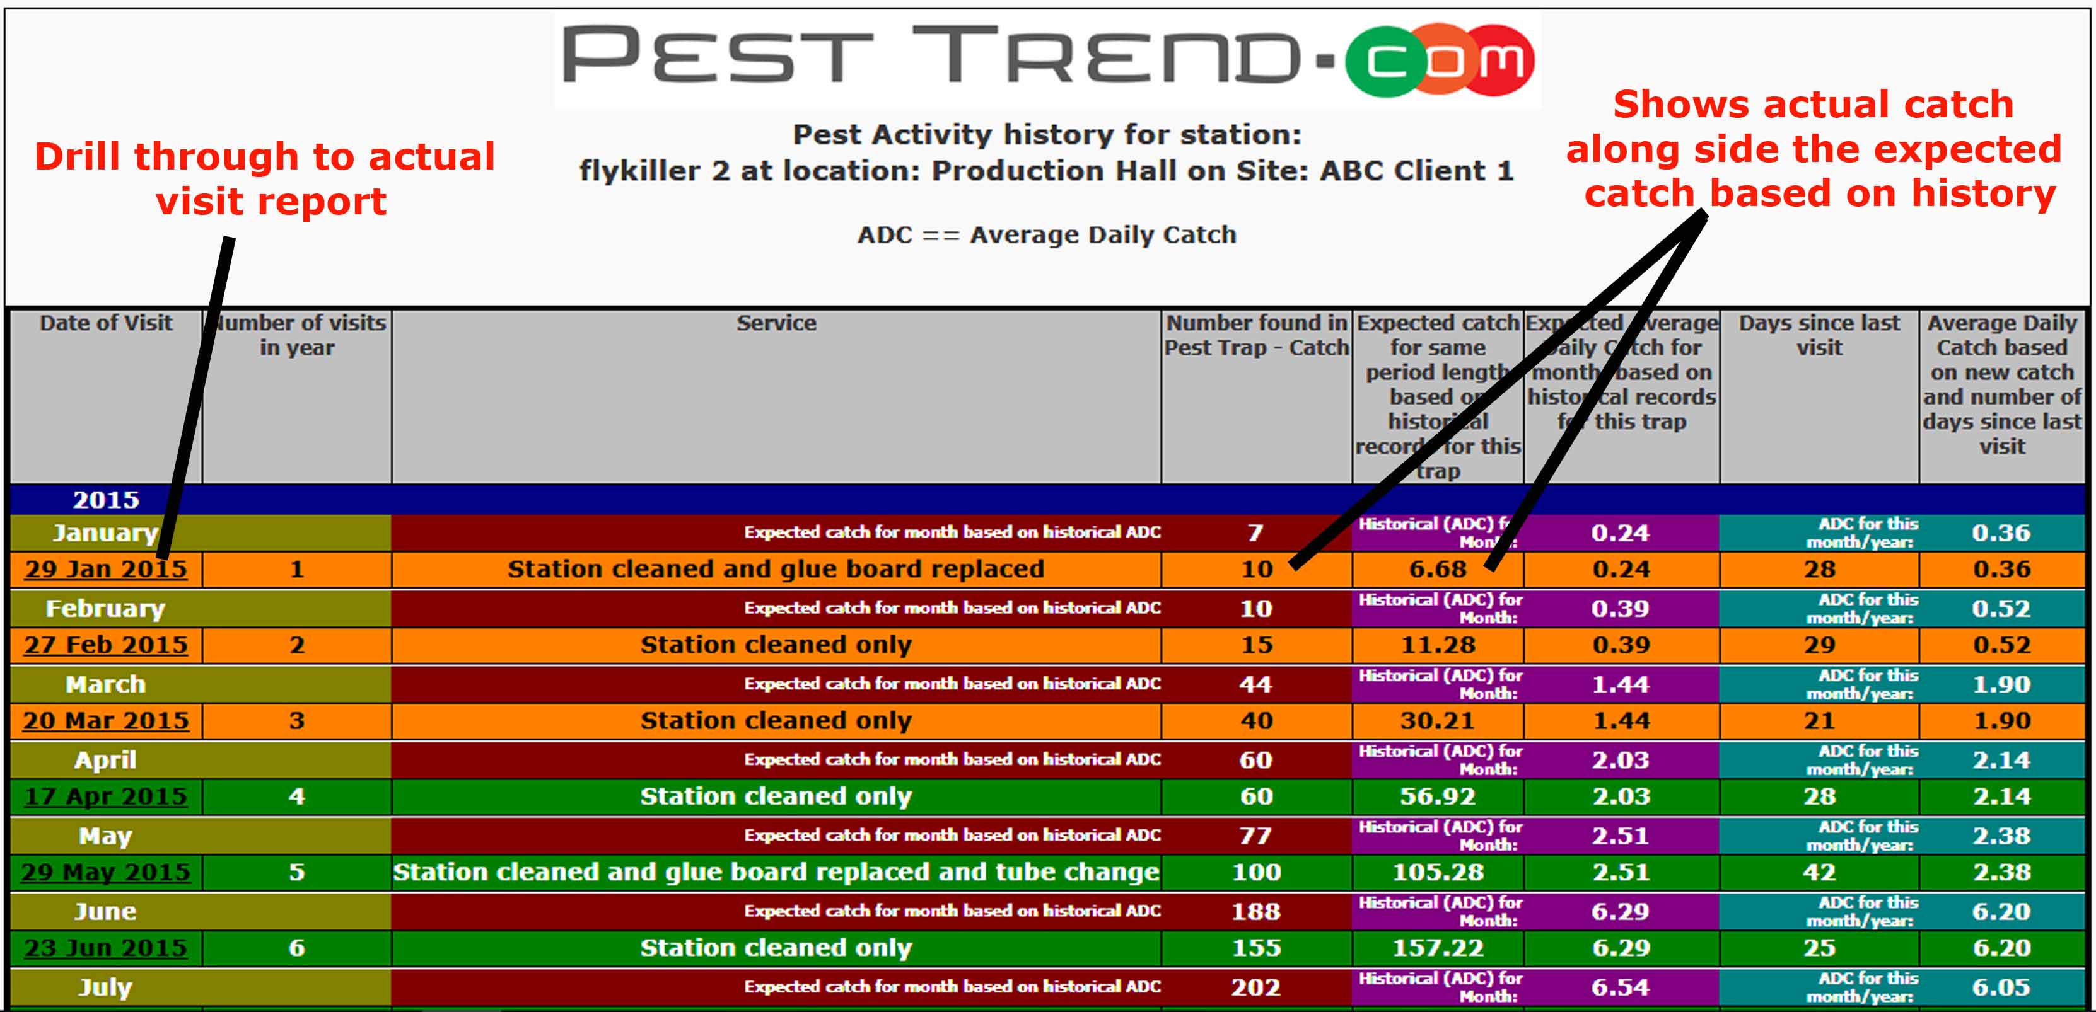Image resolution: width=2096 pixels, height=1012 pixels.
Task: Click catch value 10 in the 29 Jan row
Action: (1256, 569)
